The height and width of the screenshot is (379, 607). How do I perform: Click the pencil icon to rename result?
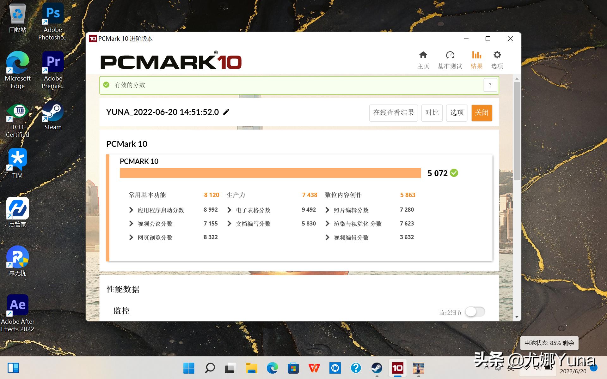pyautogui.click(x=226, y=112)
